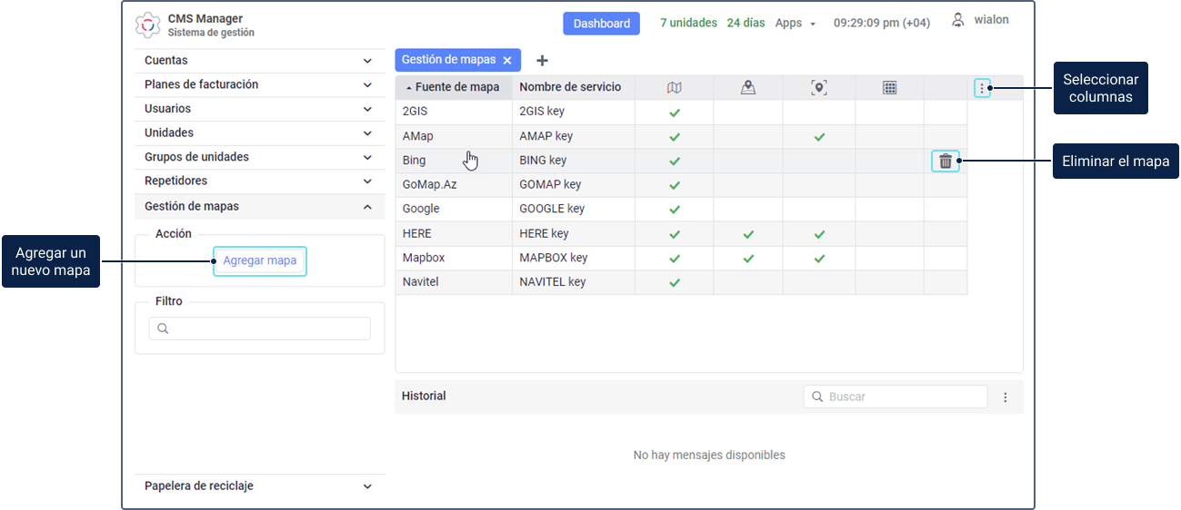Collapse the Gestión de mapas section
Screen dimensions: 1181x510
[x=367, y=207]
